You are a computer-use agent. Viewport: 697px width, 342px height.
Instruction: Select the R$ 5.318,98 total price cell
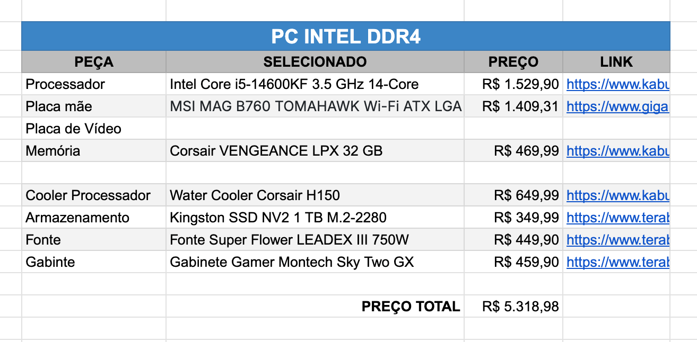(x=513, y=307)
